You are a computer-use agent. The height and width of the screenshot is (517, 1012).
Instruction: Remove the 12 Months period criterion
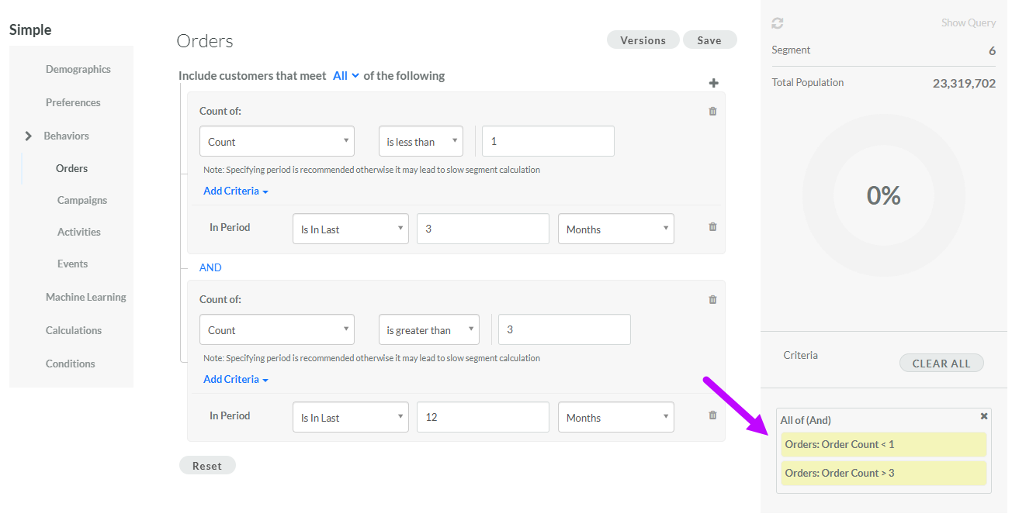coord(712,415)
